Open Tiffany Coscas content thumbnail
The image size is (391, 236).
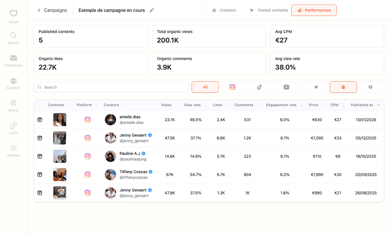tap(60, 175)
